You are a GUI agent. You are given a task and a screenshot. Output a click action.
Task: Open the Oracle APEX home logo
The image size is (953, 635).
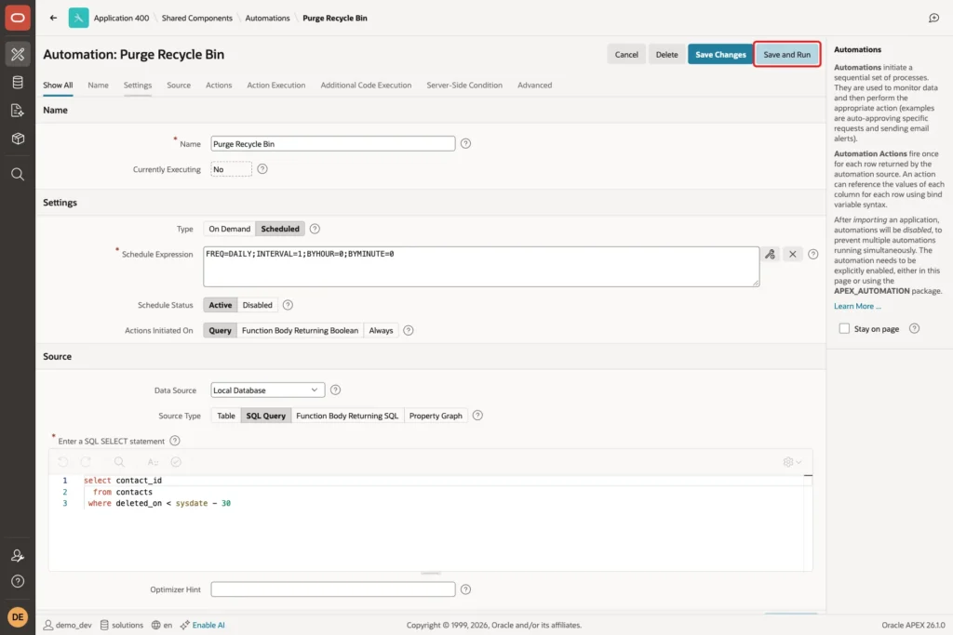click(18, 18)
